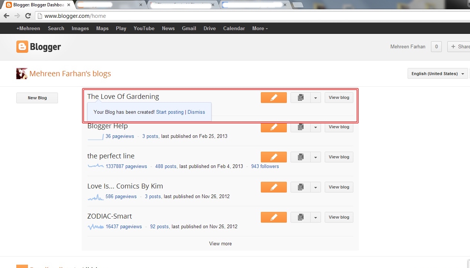Screen dimensions: 470x268
Task: Open Search in the Google bar
Action: point(56,28)
